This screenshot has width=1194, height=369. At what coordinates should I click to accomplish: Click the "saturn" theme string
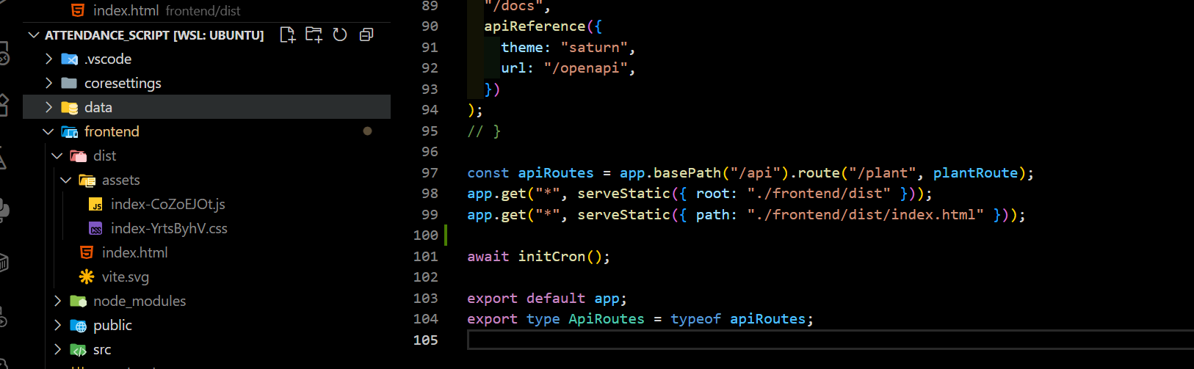594,47
